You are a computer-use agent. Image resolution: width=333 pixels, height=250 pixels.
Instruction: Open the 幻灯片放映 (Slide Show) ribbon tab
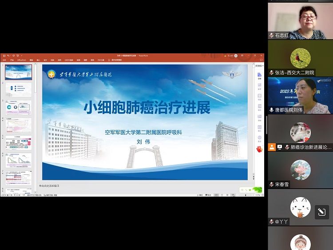click(69, 60)
